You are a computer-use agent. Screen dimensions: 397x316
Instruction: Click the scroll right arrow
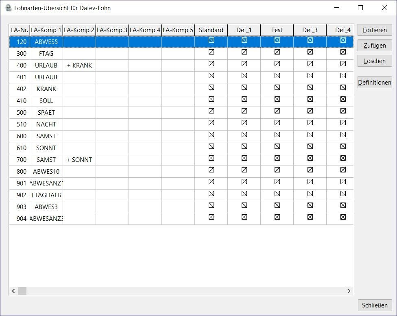click(x=349, y=291)
